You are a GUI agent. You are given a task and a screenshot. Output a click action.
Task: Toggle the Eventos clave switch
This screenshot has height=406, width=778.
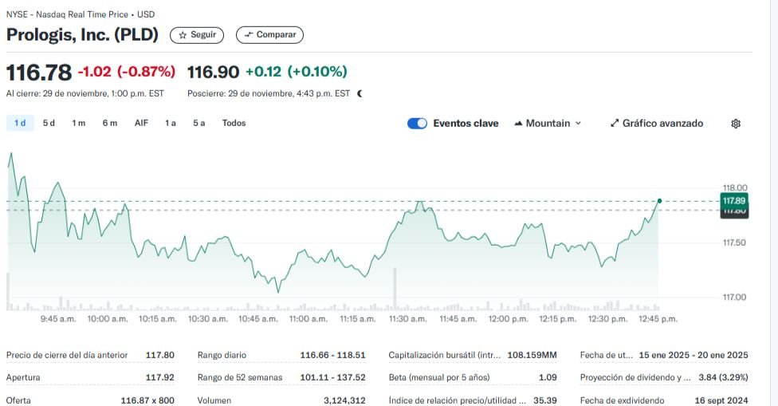point(417,124)
